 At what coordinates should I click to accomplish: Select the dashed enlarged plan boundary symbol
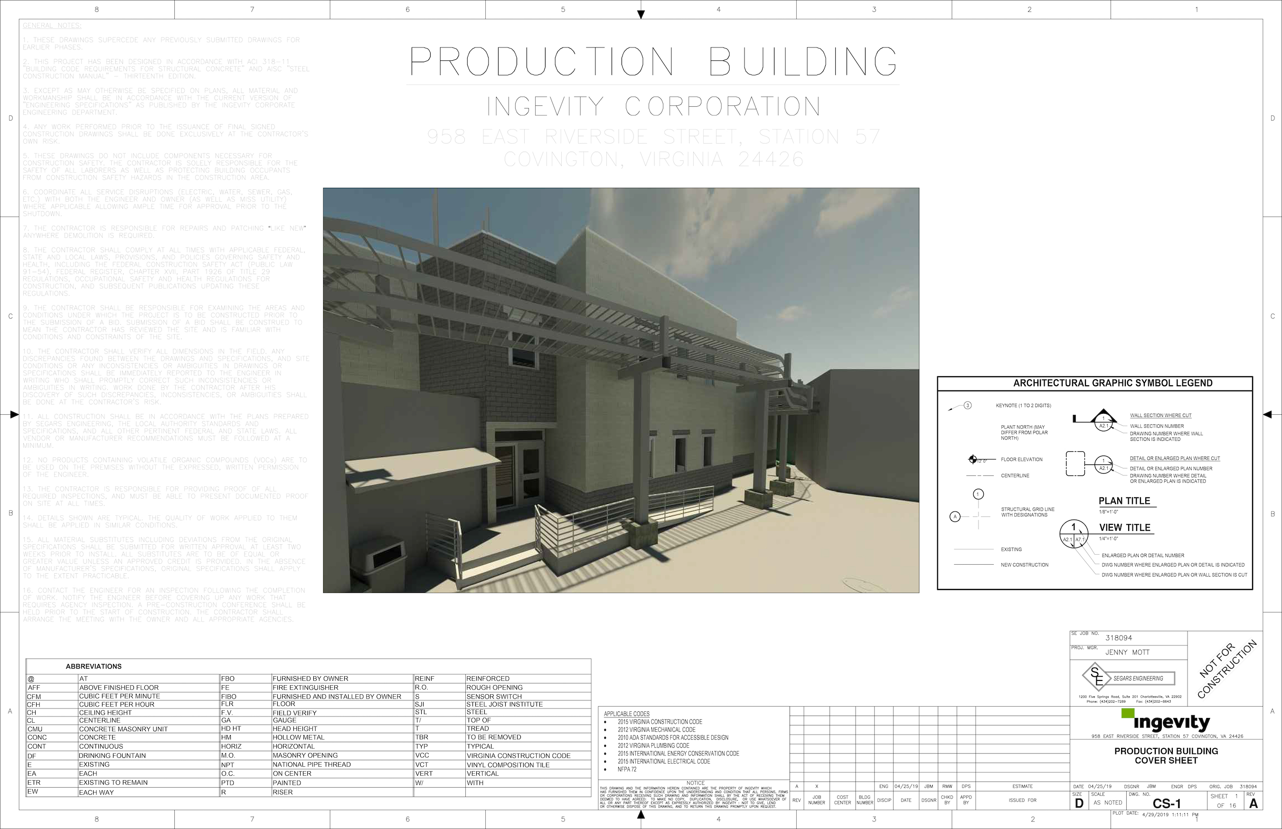click(1075, 464)
